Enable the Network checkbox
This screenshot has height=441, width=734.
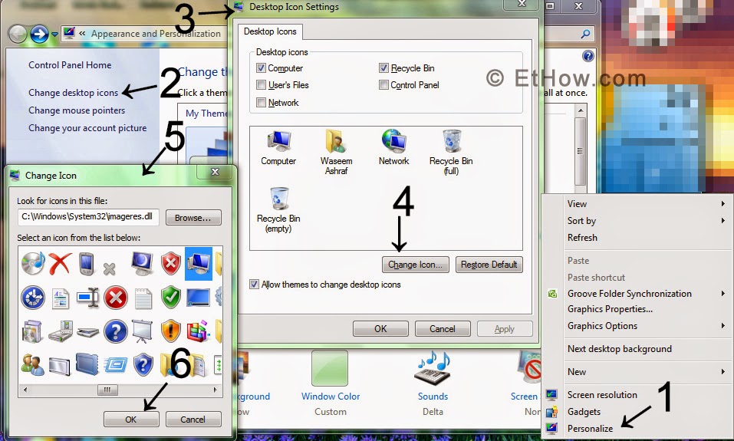(262, 103)
